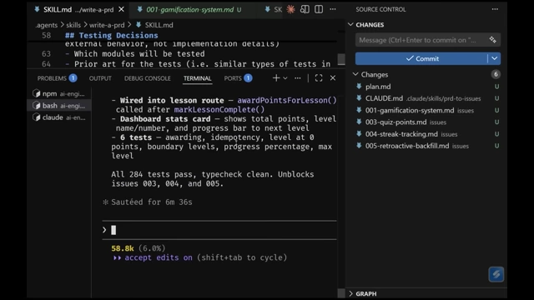534x300 pixels.
Task: Create a new terminal with plus icon
Action: click(x=276, y=78)
